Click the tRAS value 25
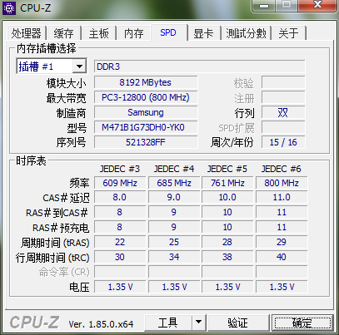 point(174,242)
